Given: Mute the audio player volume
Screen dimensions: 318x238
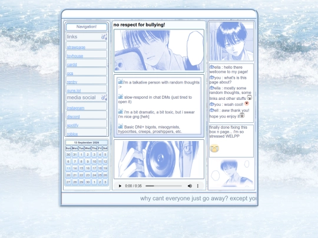Looking at the screenshot, I should pyautogui.click(x=190, y=186).
